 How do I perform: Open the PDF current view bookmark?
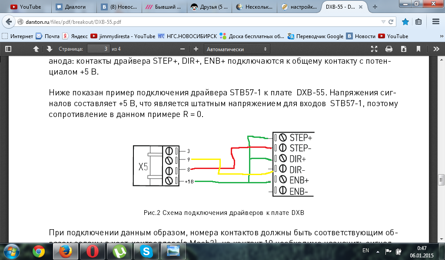click(x=418, y=49)
